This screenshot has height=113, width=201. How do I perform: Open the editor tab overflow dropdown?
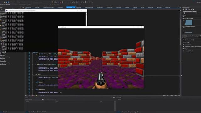pyautogui.click(x=179, y=7)
